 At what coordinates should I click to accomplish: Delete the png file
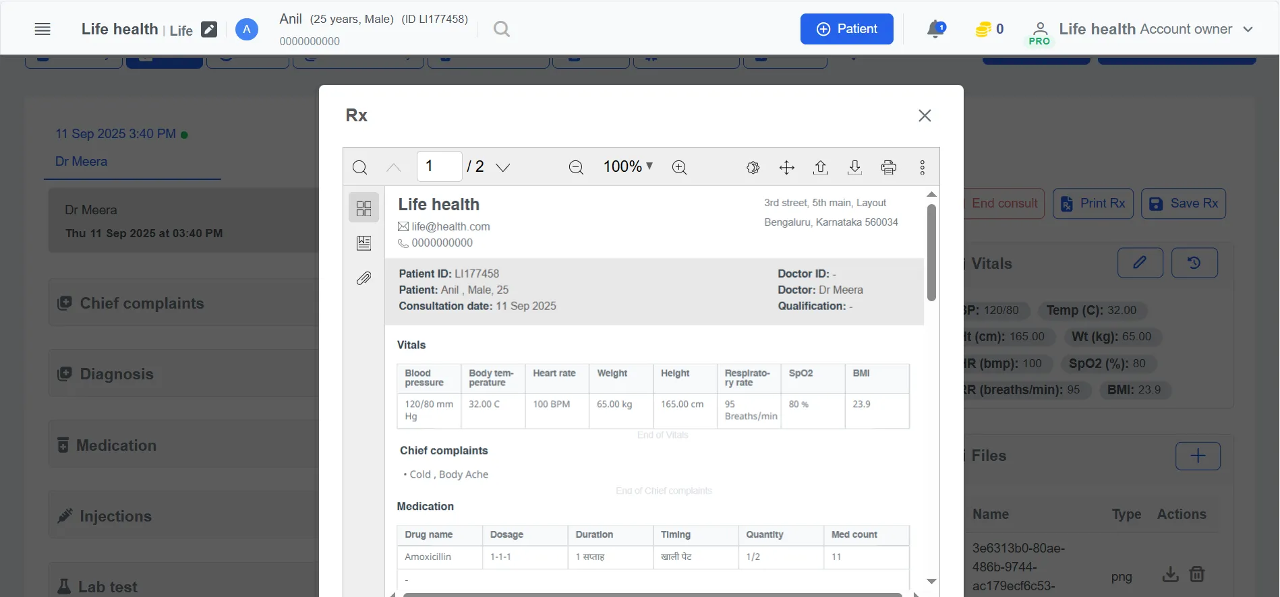click(1197, 574)
